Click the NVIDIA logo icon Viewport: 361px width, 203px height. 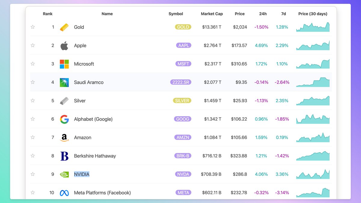[64, 174]
